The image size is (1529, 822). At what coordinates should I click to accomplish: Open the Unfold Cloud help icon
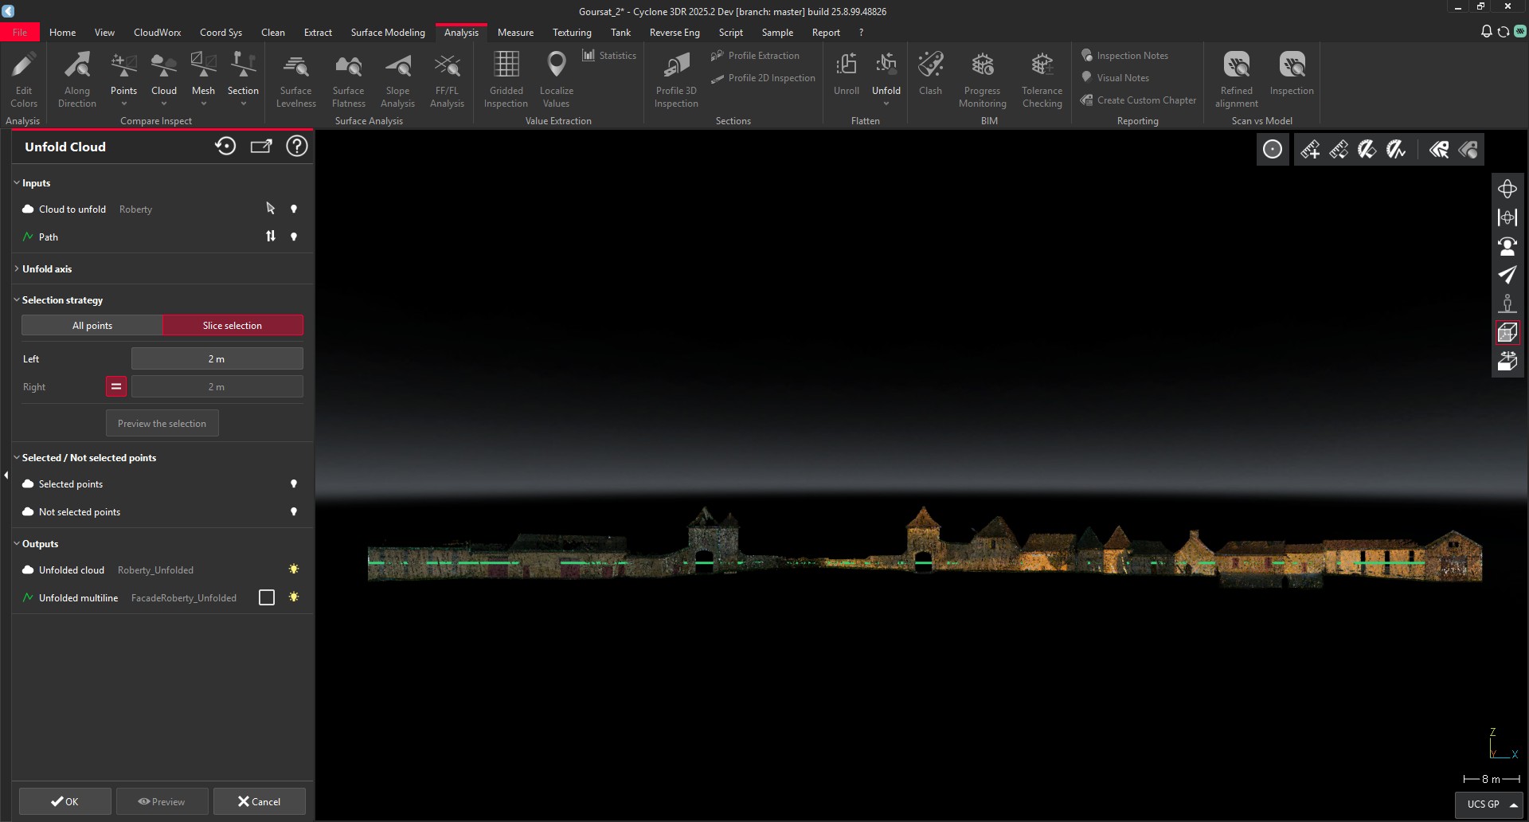pyautogui.click(x=297, y=147)
